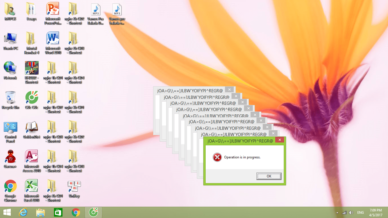Switch ENG input language indicator

360,213
